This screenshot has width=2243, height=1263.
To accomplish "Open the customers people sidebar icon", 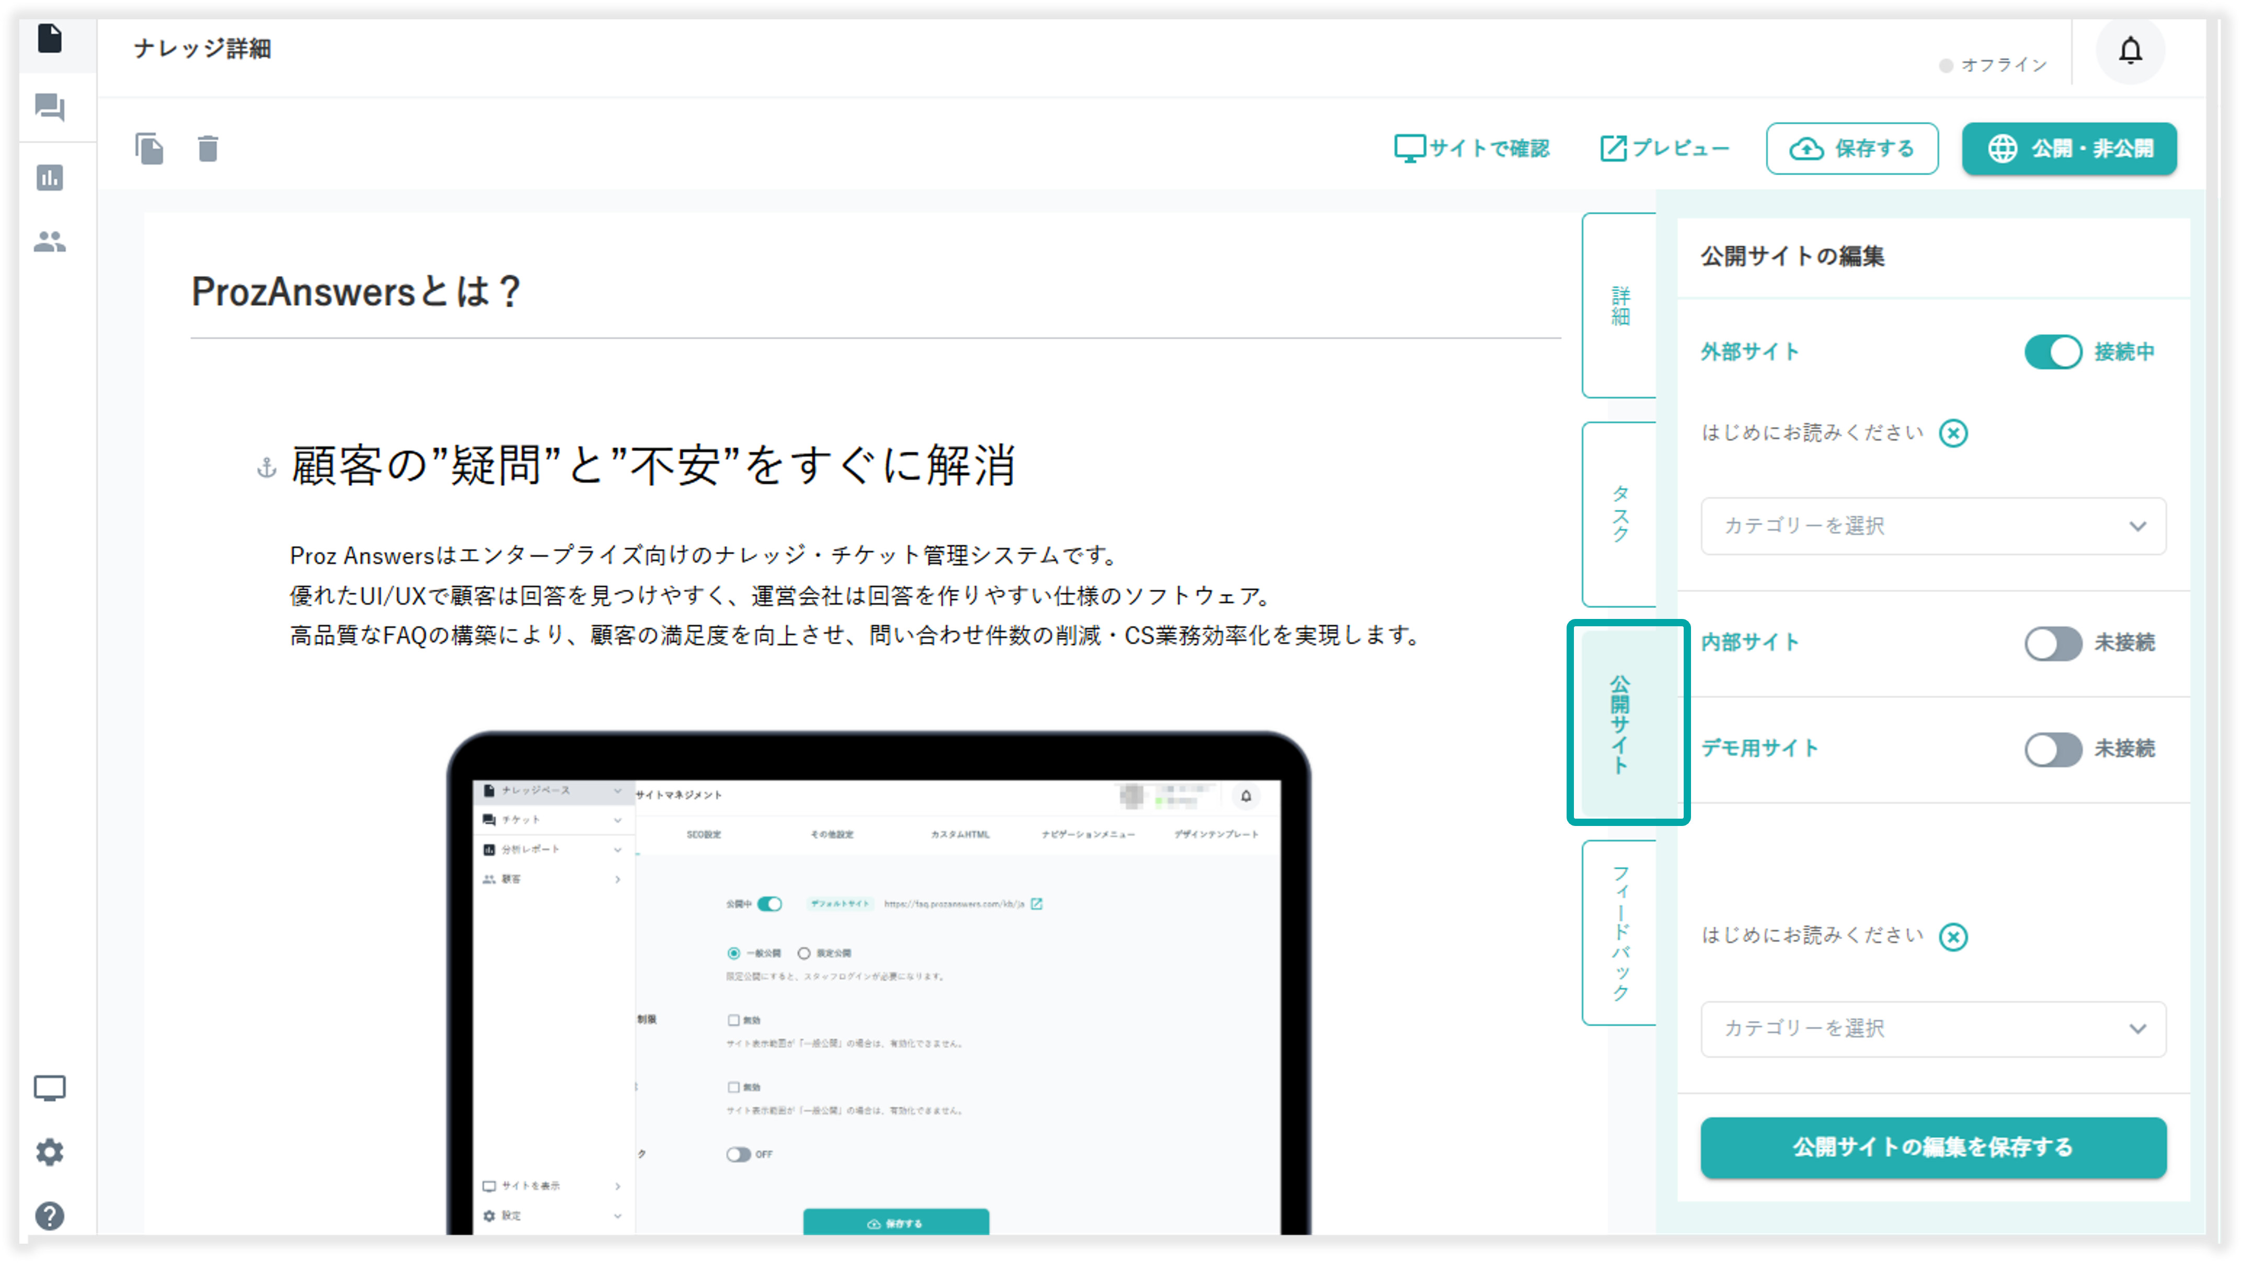I will coord(50,242).
